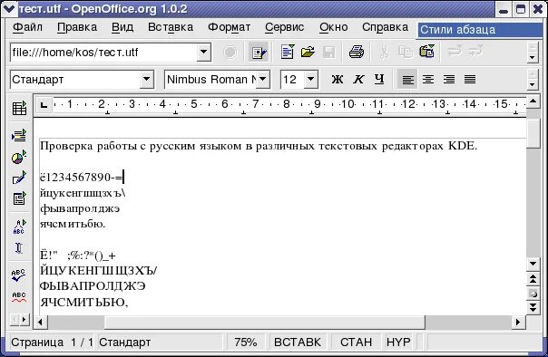Image resolution: width=548 pixels, height=357 pixels.
Task: Open the Формат menu
Action: (x=229, y=27)
